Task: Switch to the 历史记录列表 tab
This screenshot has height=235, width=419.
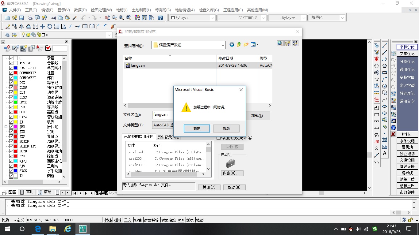Action: tap(168, 137)
